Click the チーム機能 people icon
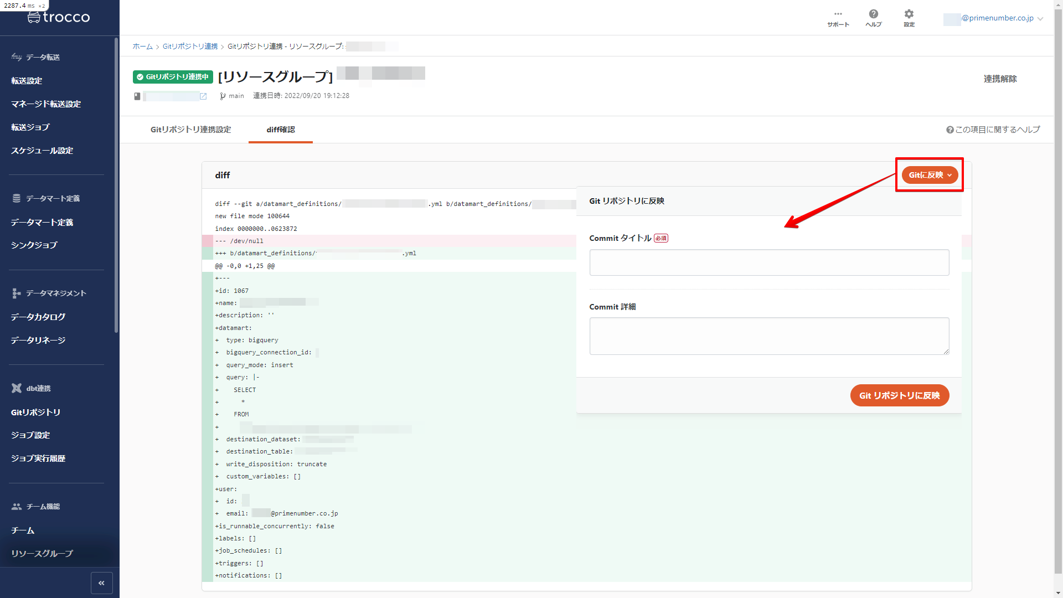Viewport: 1063px width, 598px height. (x=17, y=506)
